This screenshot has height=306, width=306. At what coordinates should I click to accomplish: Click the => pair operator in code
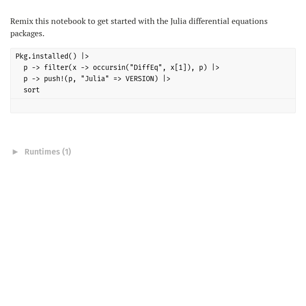click(117, 79)
